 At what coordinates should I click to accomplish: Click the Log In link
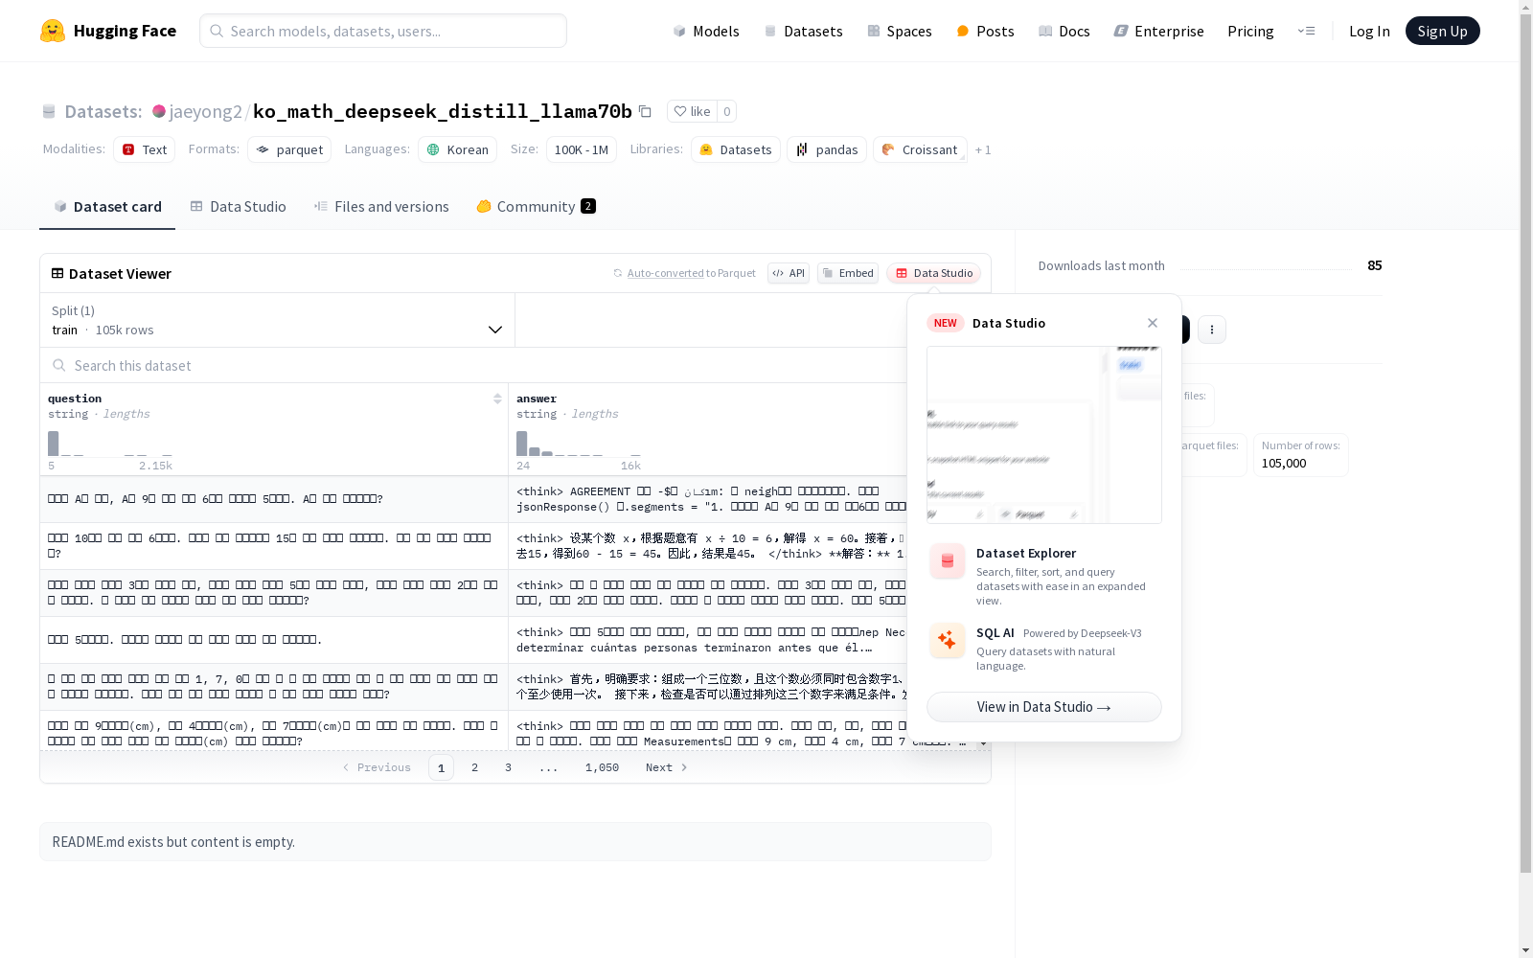(x=1369, y=31)
